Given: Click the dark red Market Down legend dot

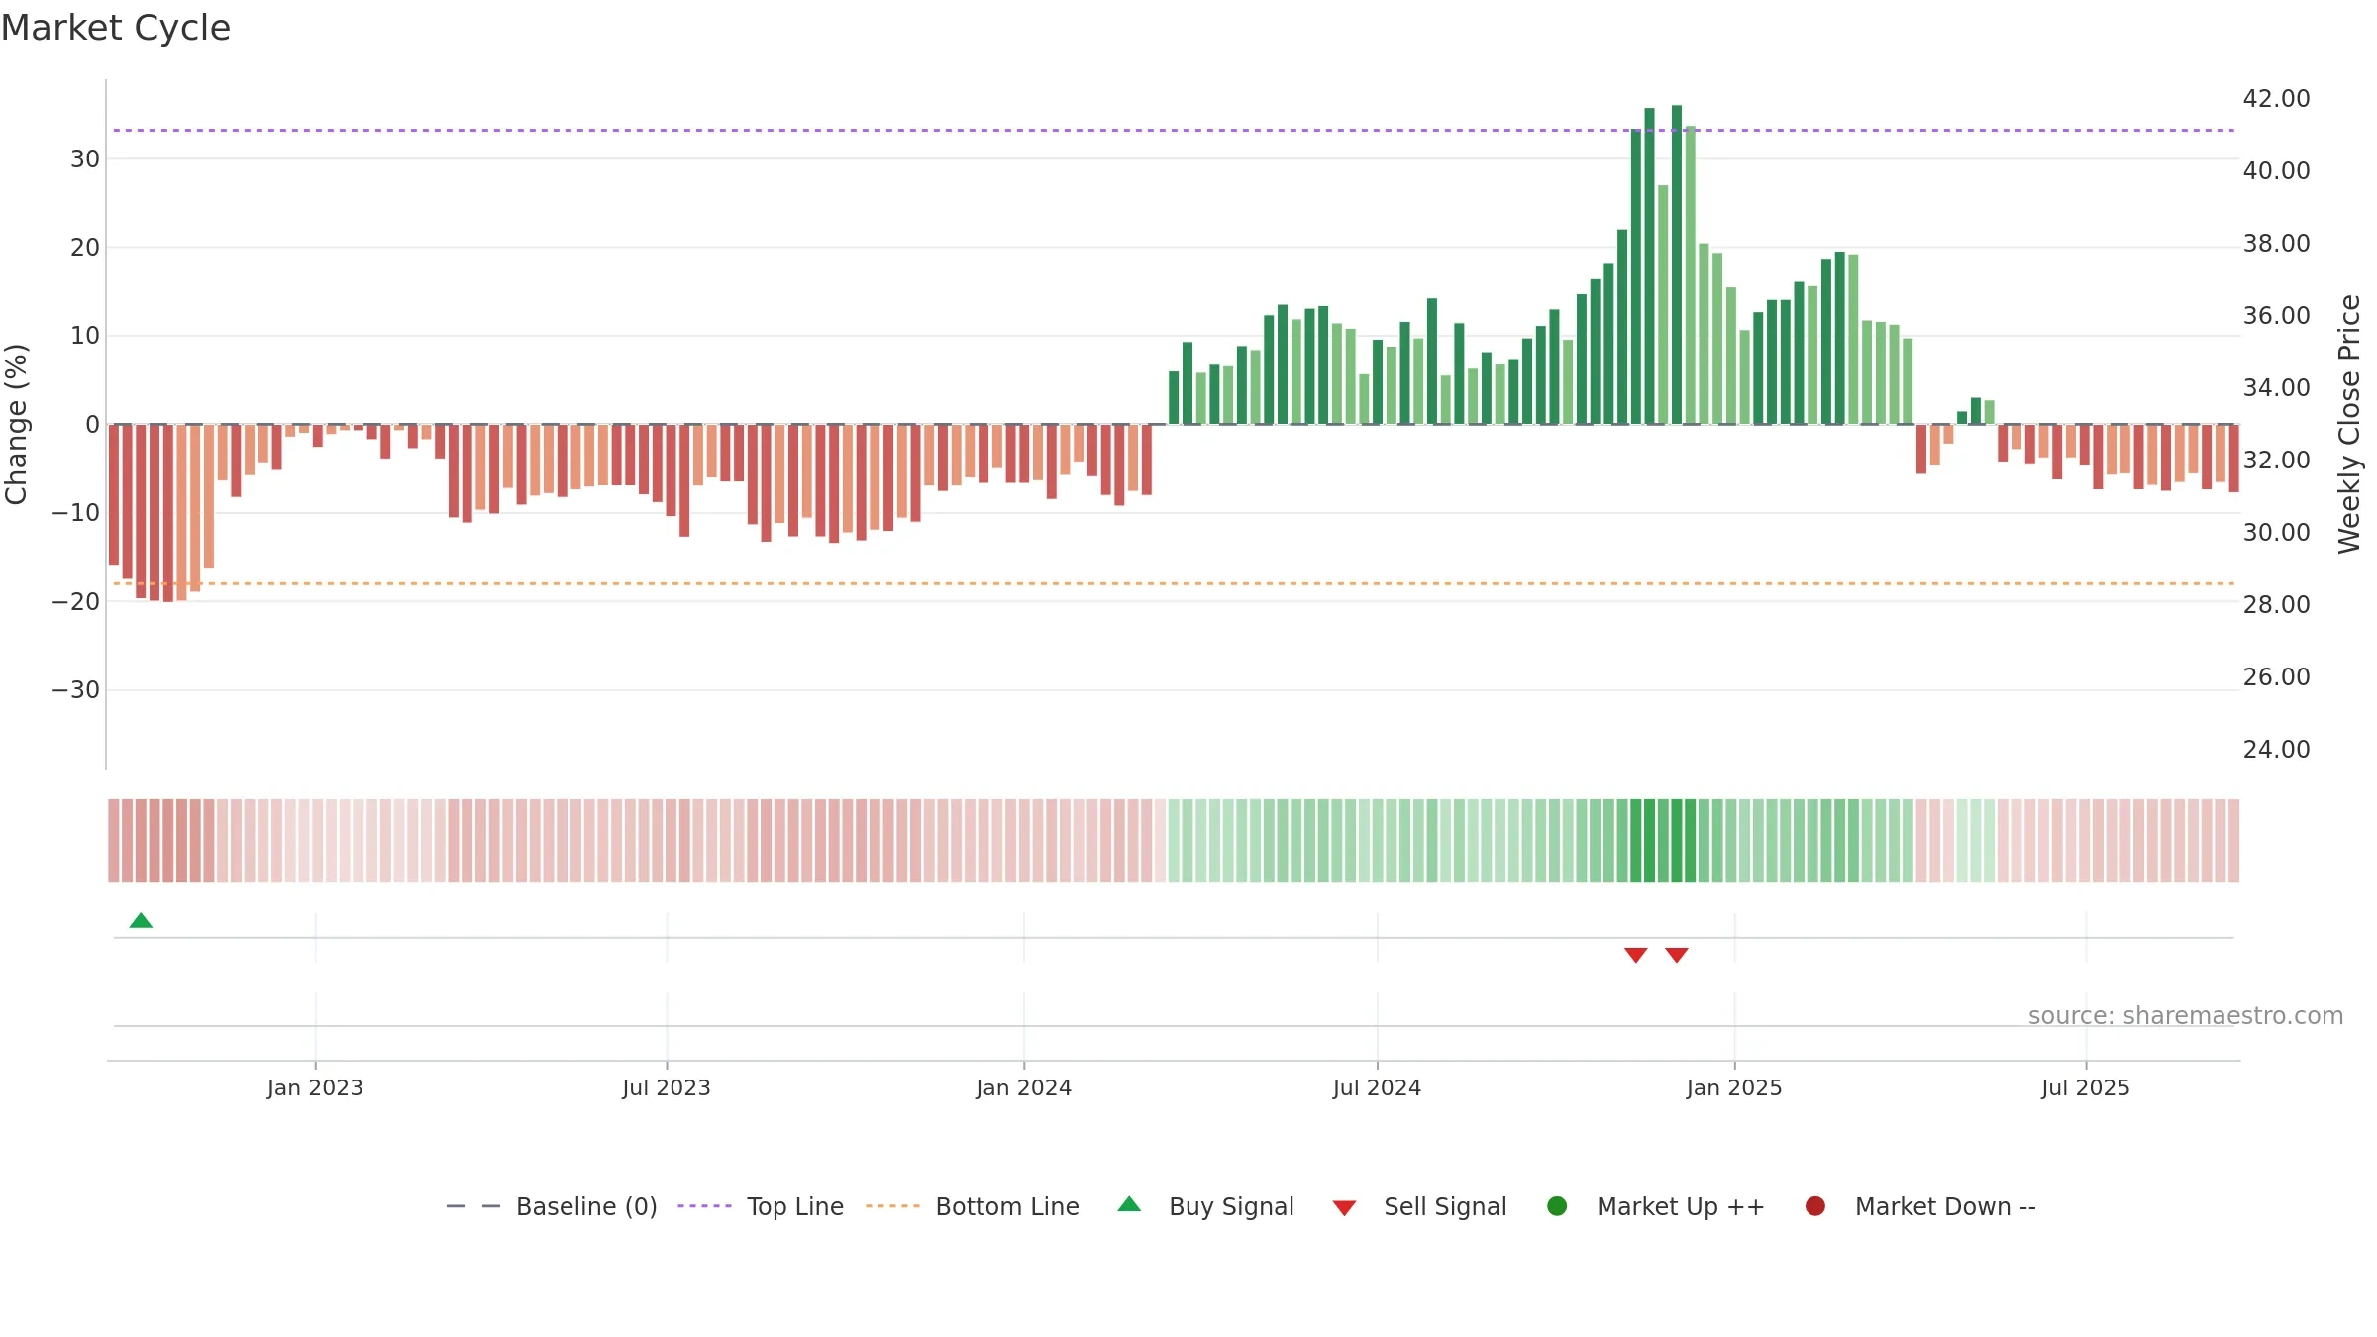Looking at the screenshot, I should 1815,1206.
